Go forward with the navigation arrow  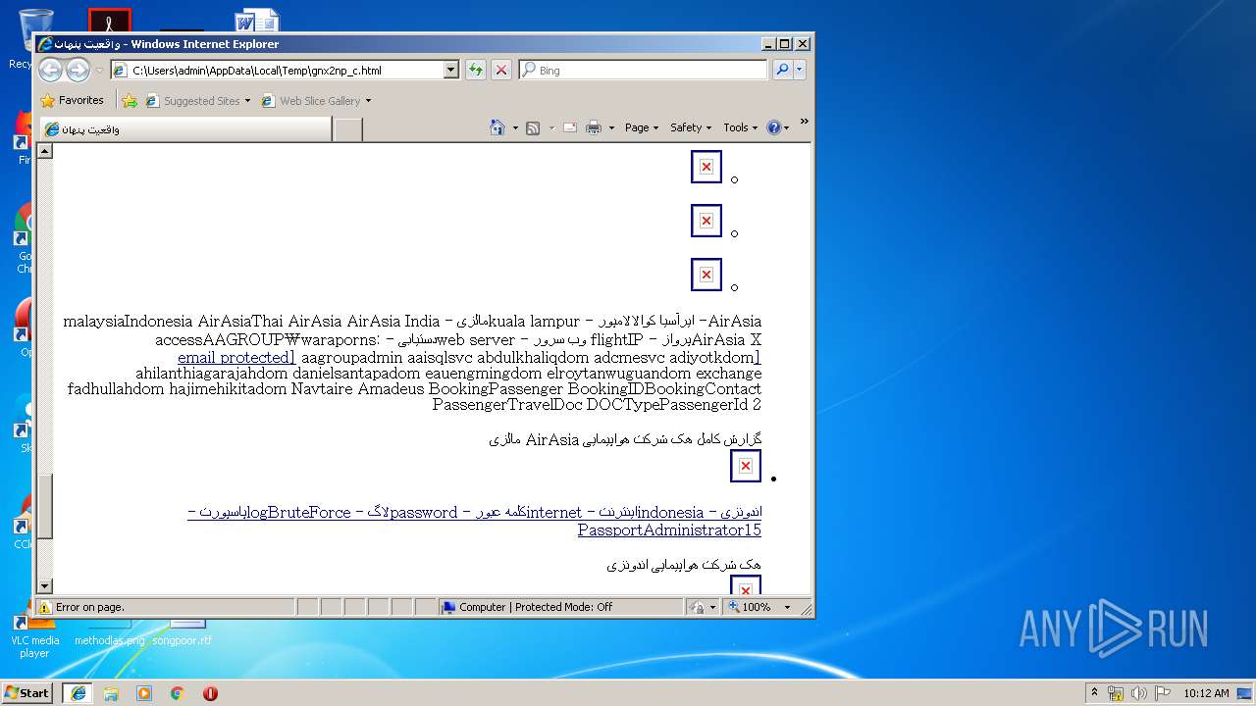coord(78,70)
